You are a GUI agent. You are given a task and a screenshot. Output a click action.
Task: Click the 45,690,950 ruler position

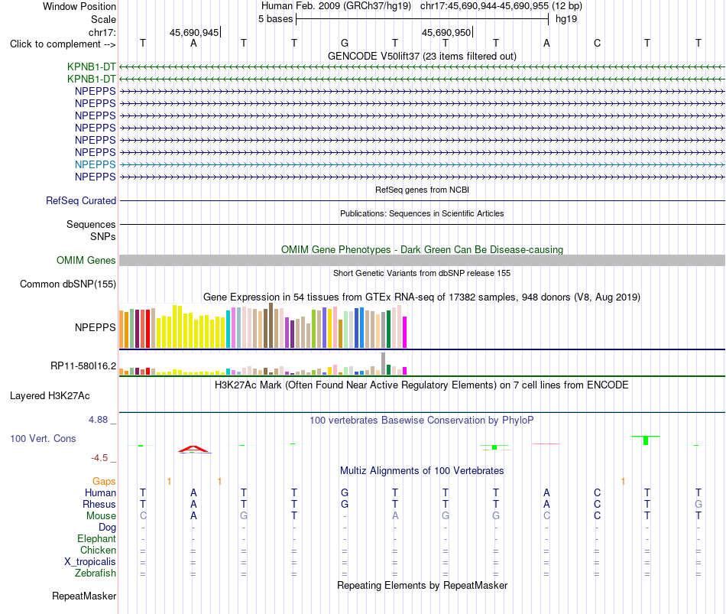click(446, 32)
